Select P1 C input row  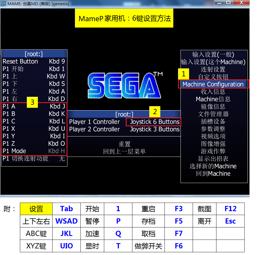pos(34,121)
